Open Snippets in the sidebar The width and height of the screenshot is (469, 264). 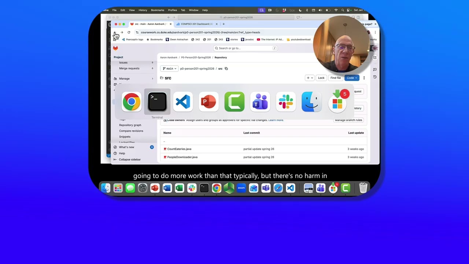[125, 137]
